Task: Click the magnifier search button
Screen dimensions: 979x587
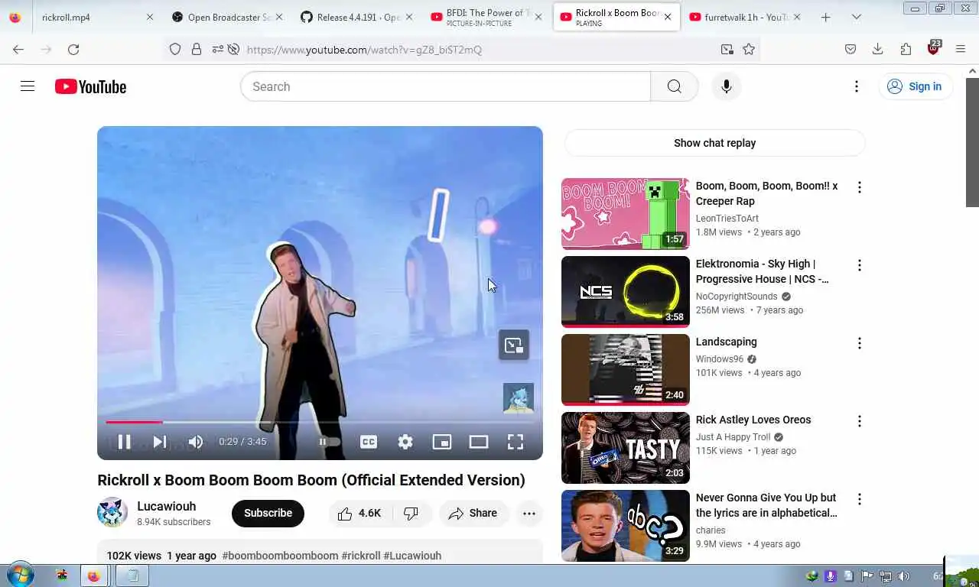Action: tap(674, 86)
